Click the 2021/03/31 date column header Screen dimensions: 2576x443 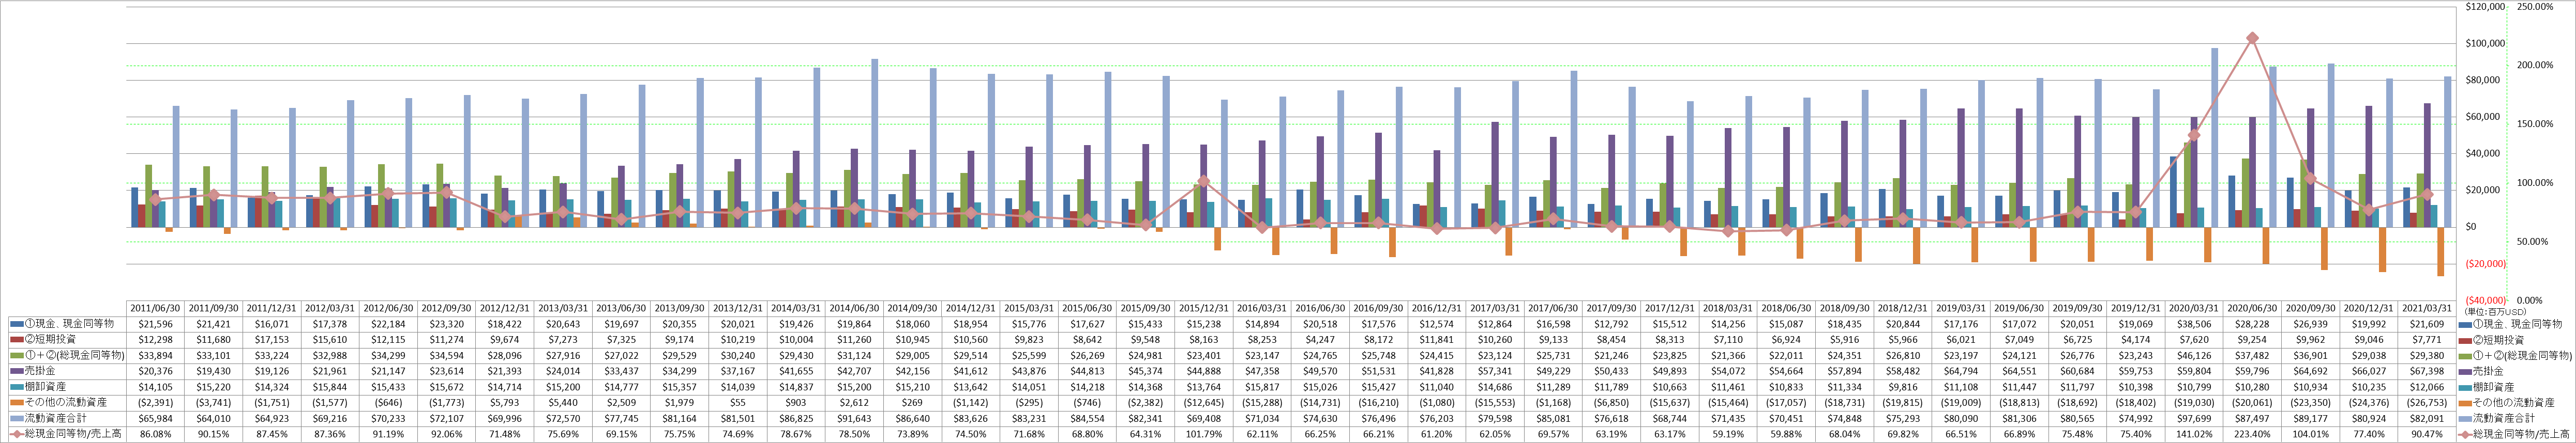[2428, 308]
